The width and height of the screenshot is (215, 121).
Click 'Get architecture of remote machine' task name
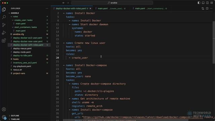(105, 98)
